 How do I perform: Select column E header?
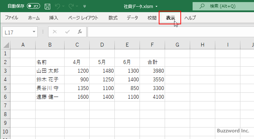tap(127, 45)
